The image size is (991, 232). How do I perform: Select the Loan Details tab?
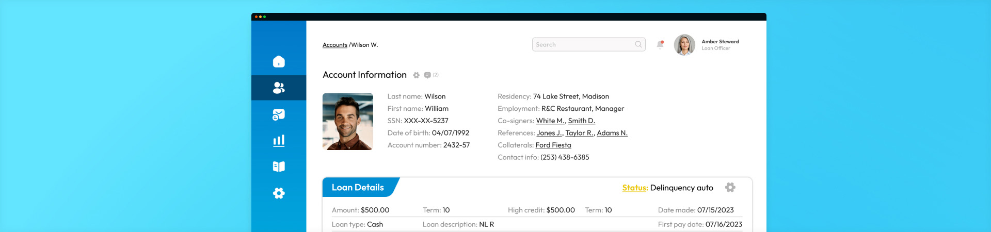(358, 188)
